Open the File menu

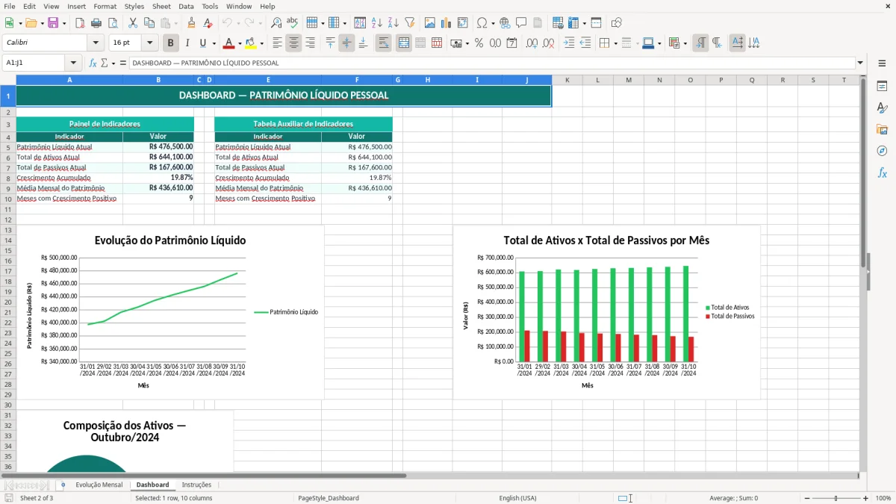click(x=10, y=6)
